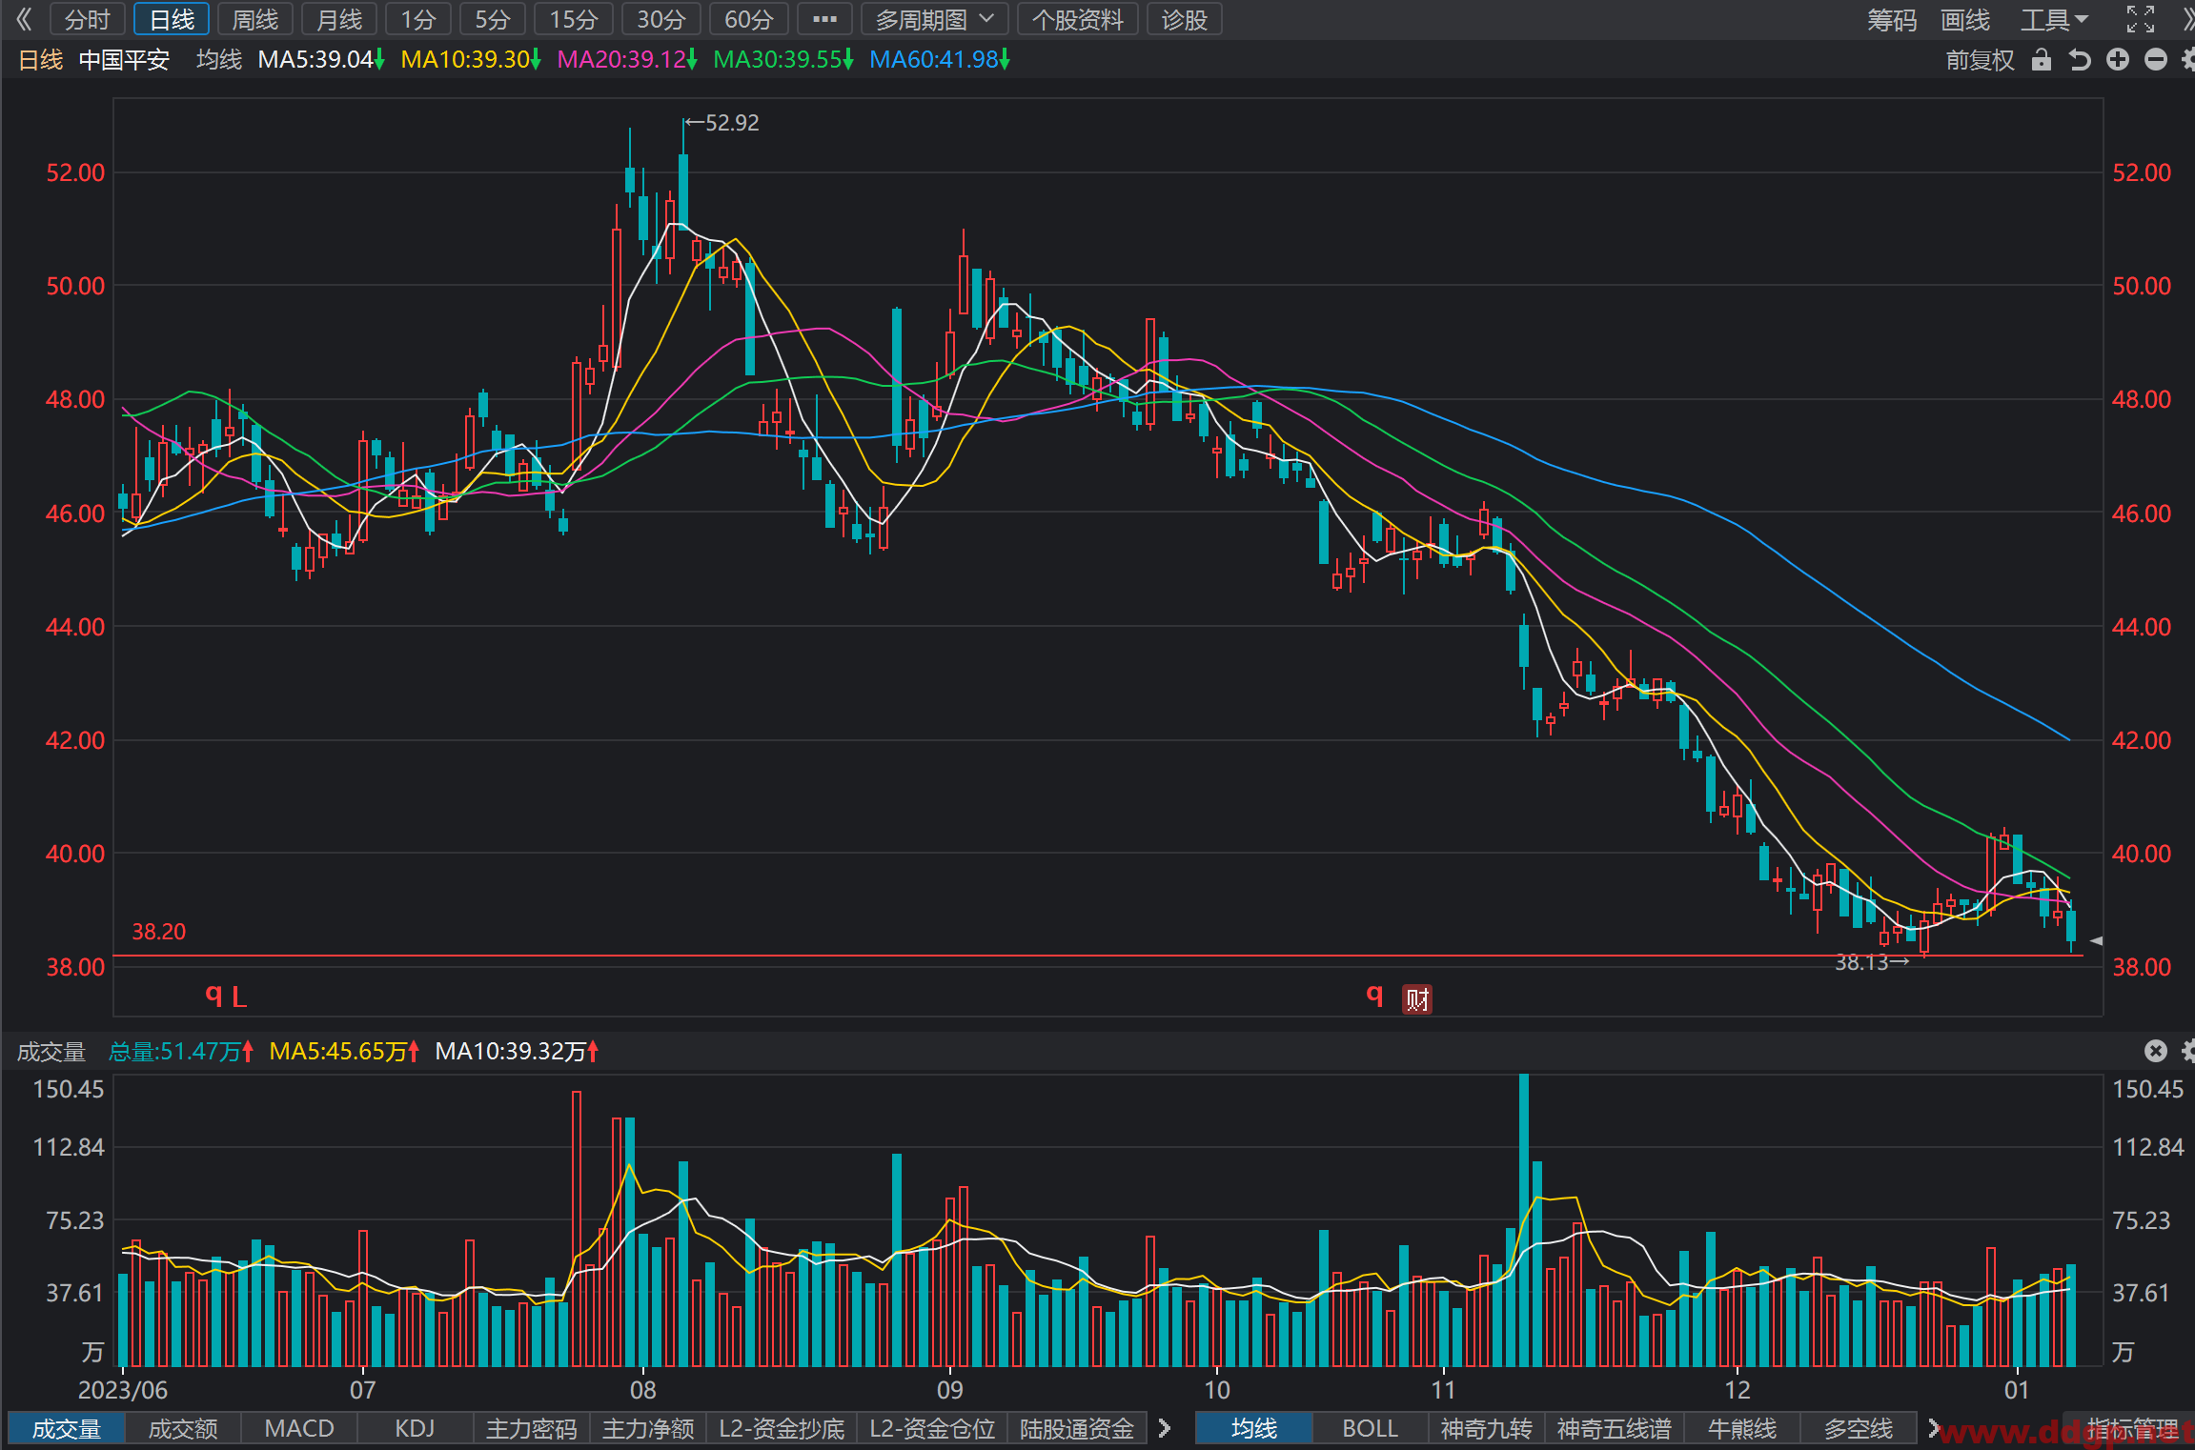The image size is (2195, 1450).
Task: Click the red 财 marker icon
Action: pos(1417,998)
